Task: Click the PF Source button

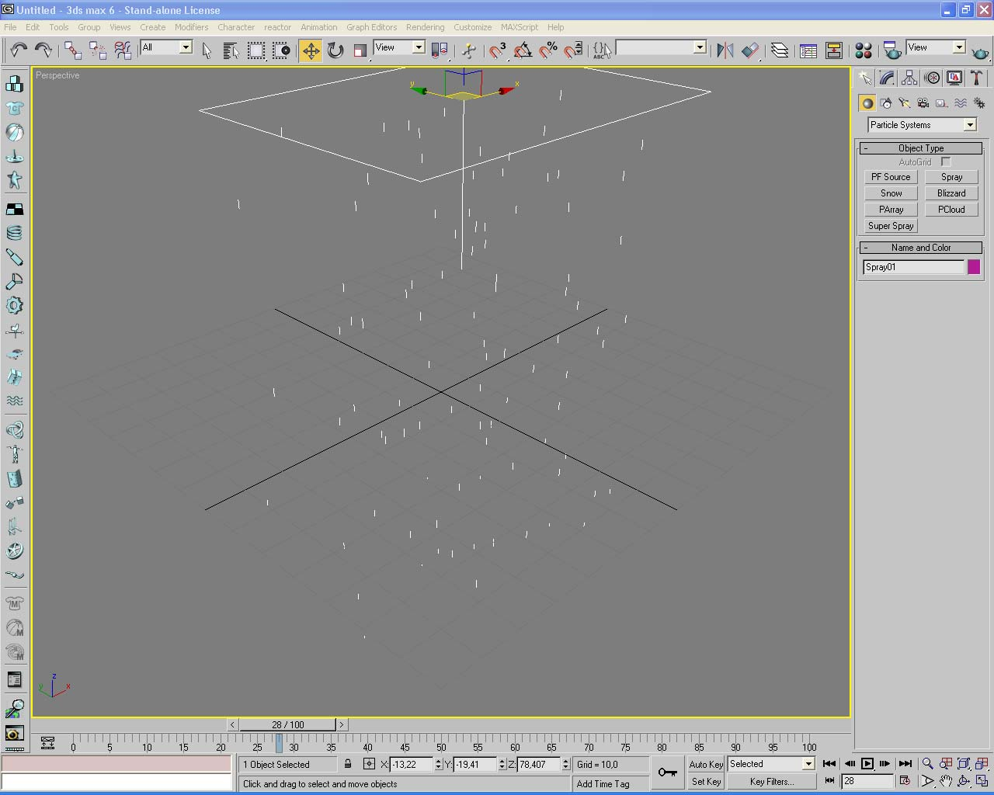Action: tap(891, 177)
